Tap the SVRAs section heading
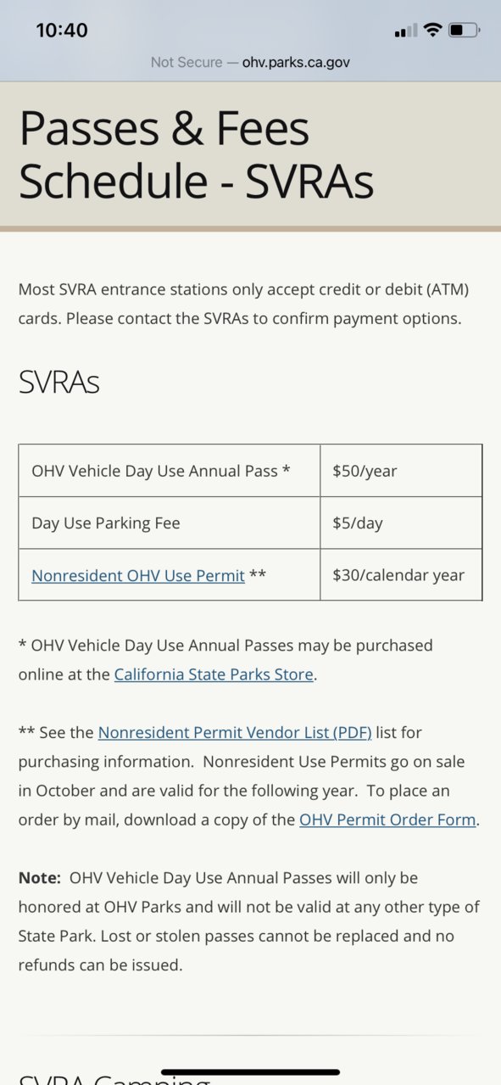 click(59, 383)
